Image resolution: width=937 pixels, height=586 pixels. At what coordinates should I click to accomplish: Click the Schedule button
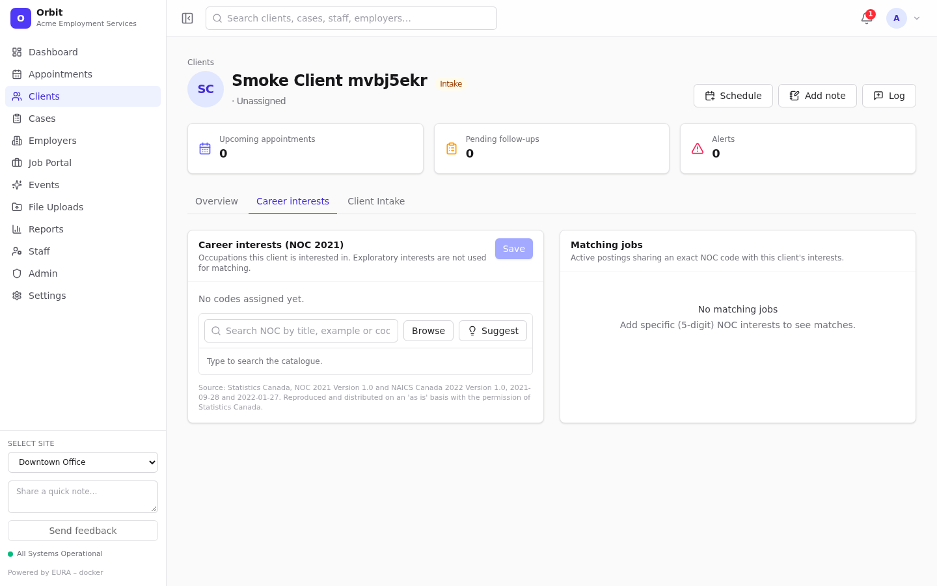click(733, 96)
